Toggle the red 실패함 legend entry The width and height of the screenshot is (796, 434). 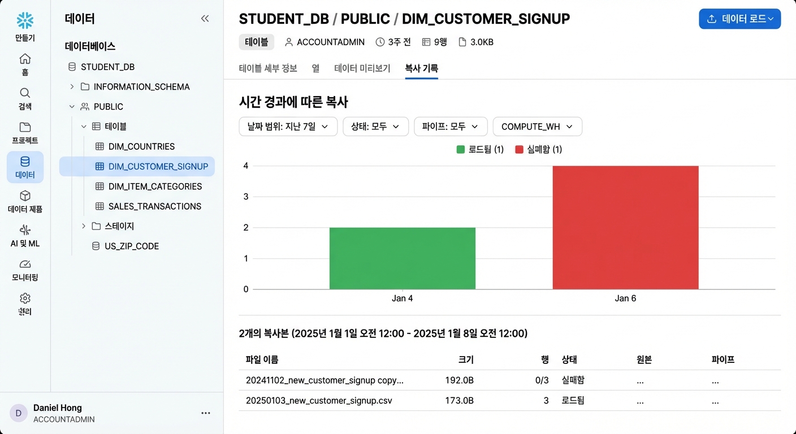pos(539,149)
